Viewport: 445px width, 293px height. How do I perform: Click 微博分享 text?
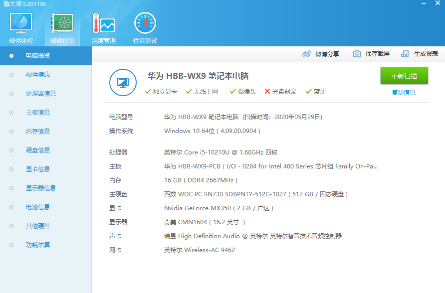click(x=327, y=54)
